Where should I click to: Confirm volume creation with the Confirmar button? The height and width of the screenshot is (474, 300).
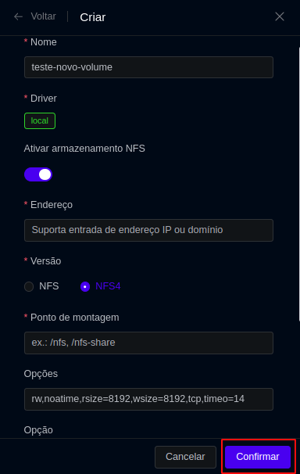point(258,457)
